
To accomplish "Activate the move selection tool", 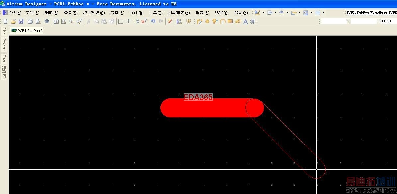I will (x=128, y=21).
